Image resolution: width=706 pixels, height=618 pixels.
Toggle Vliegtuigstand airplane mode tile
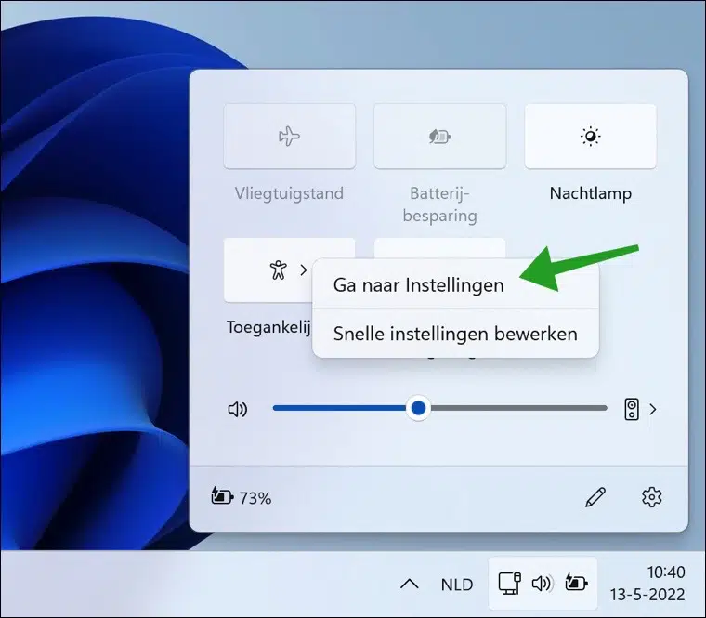(x=290, y=136)
